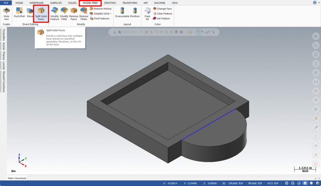Click the circle quick mask icon on right toolbar

pyautogui.click(x=316, y=54)
